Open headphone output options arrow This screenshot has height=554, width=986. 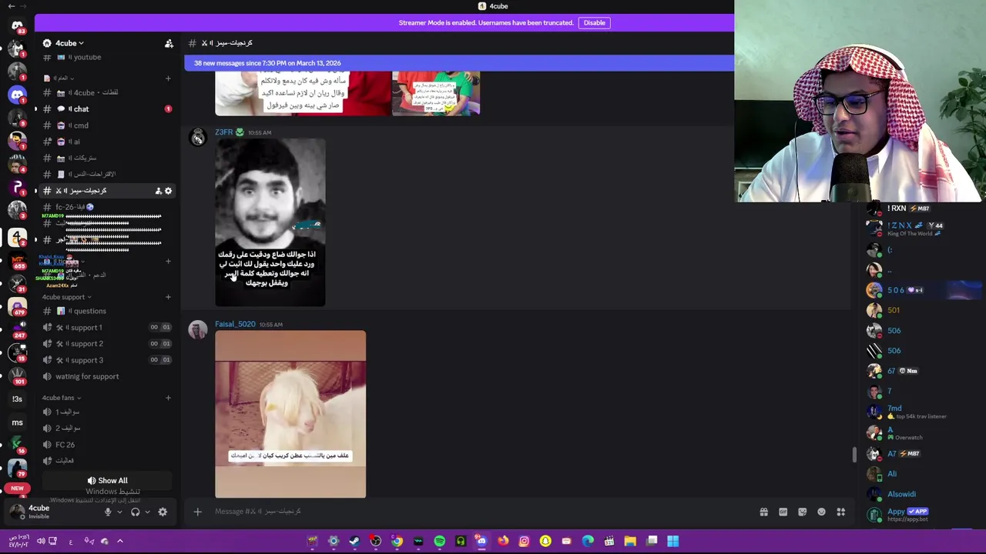click(147, 512)
